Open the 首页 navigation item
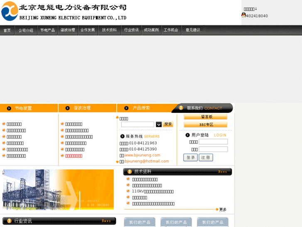Screen dimensions: 302x227 7,30
